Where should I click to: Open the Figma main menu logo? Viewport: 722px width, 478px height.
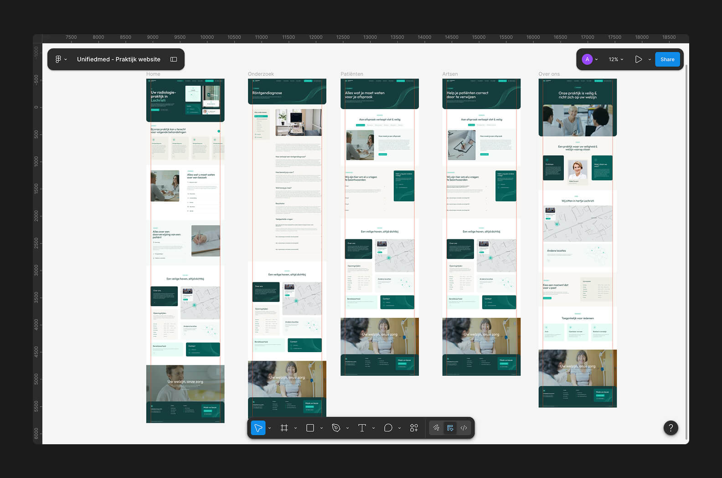point(58,59)
